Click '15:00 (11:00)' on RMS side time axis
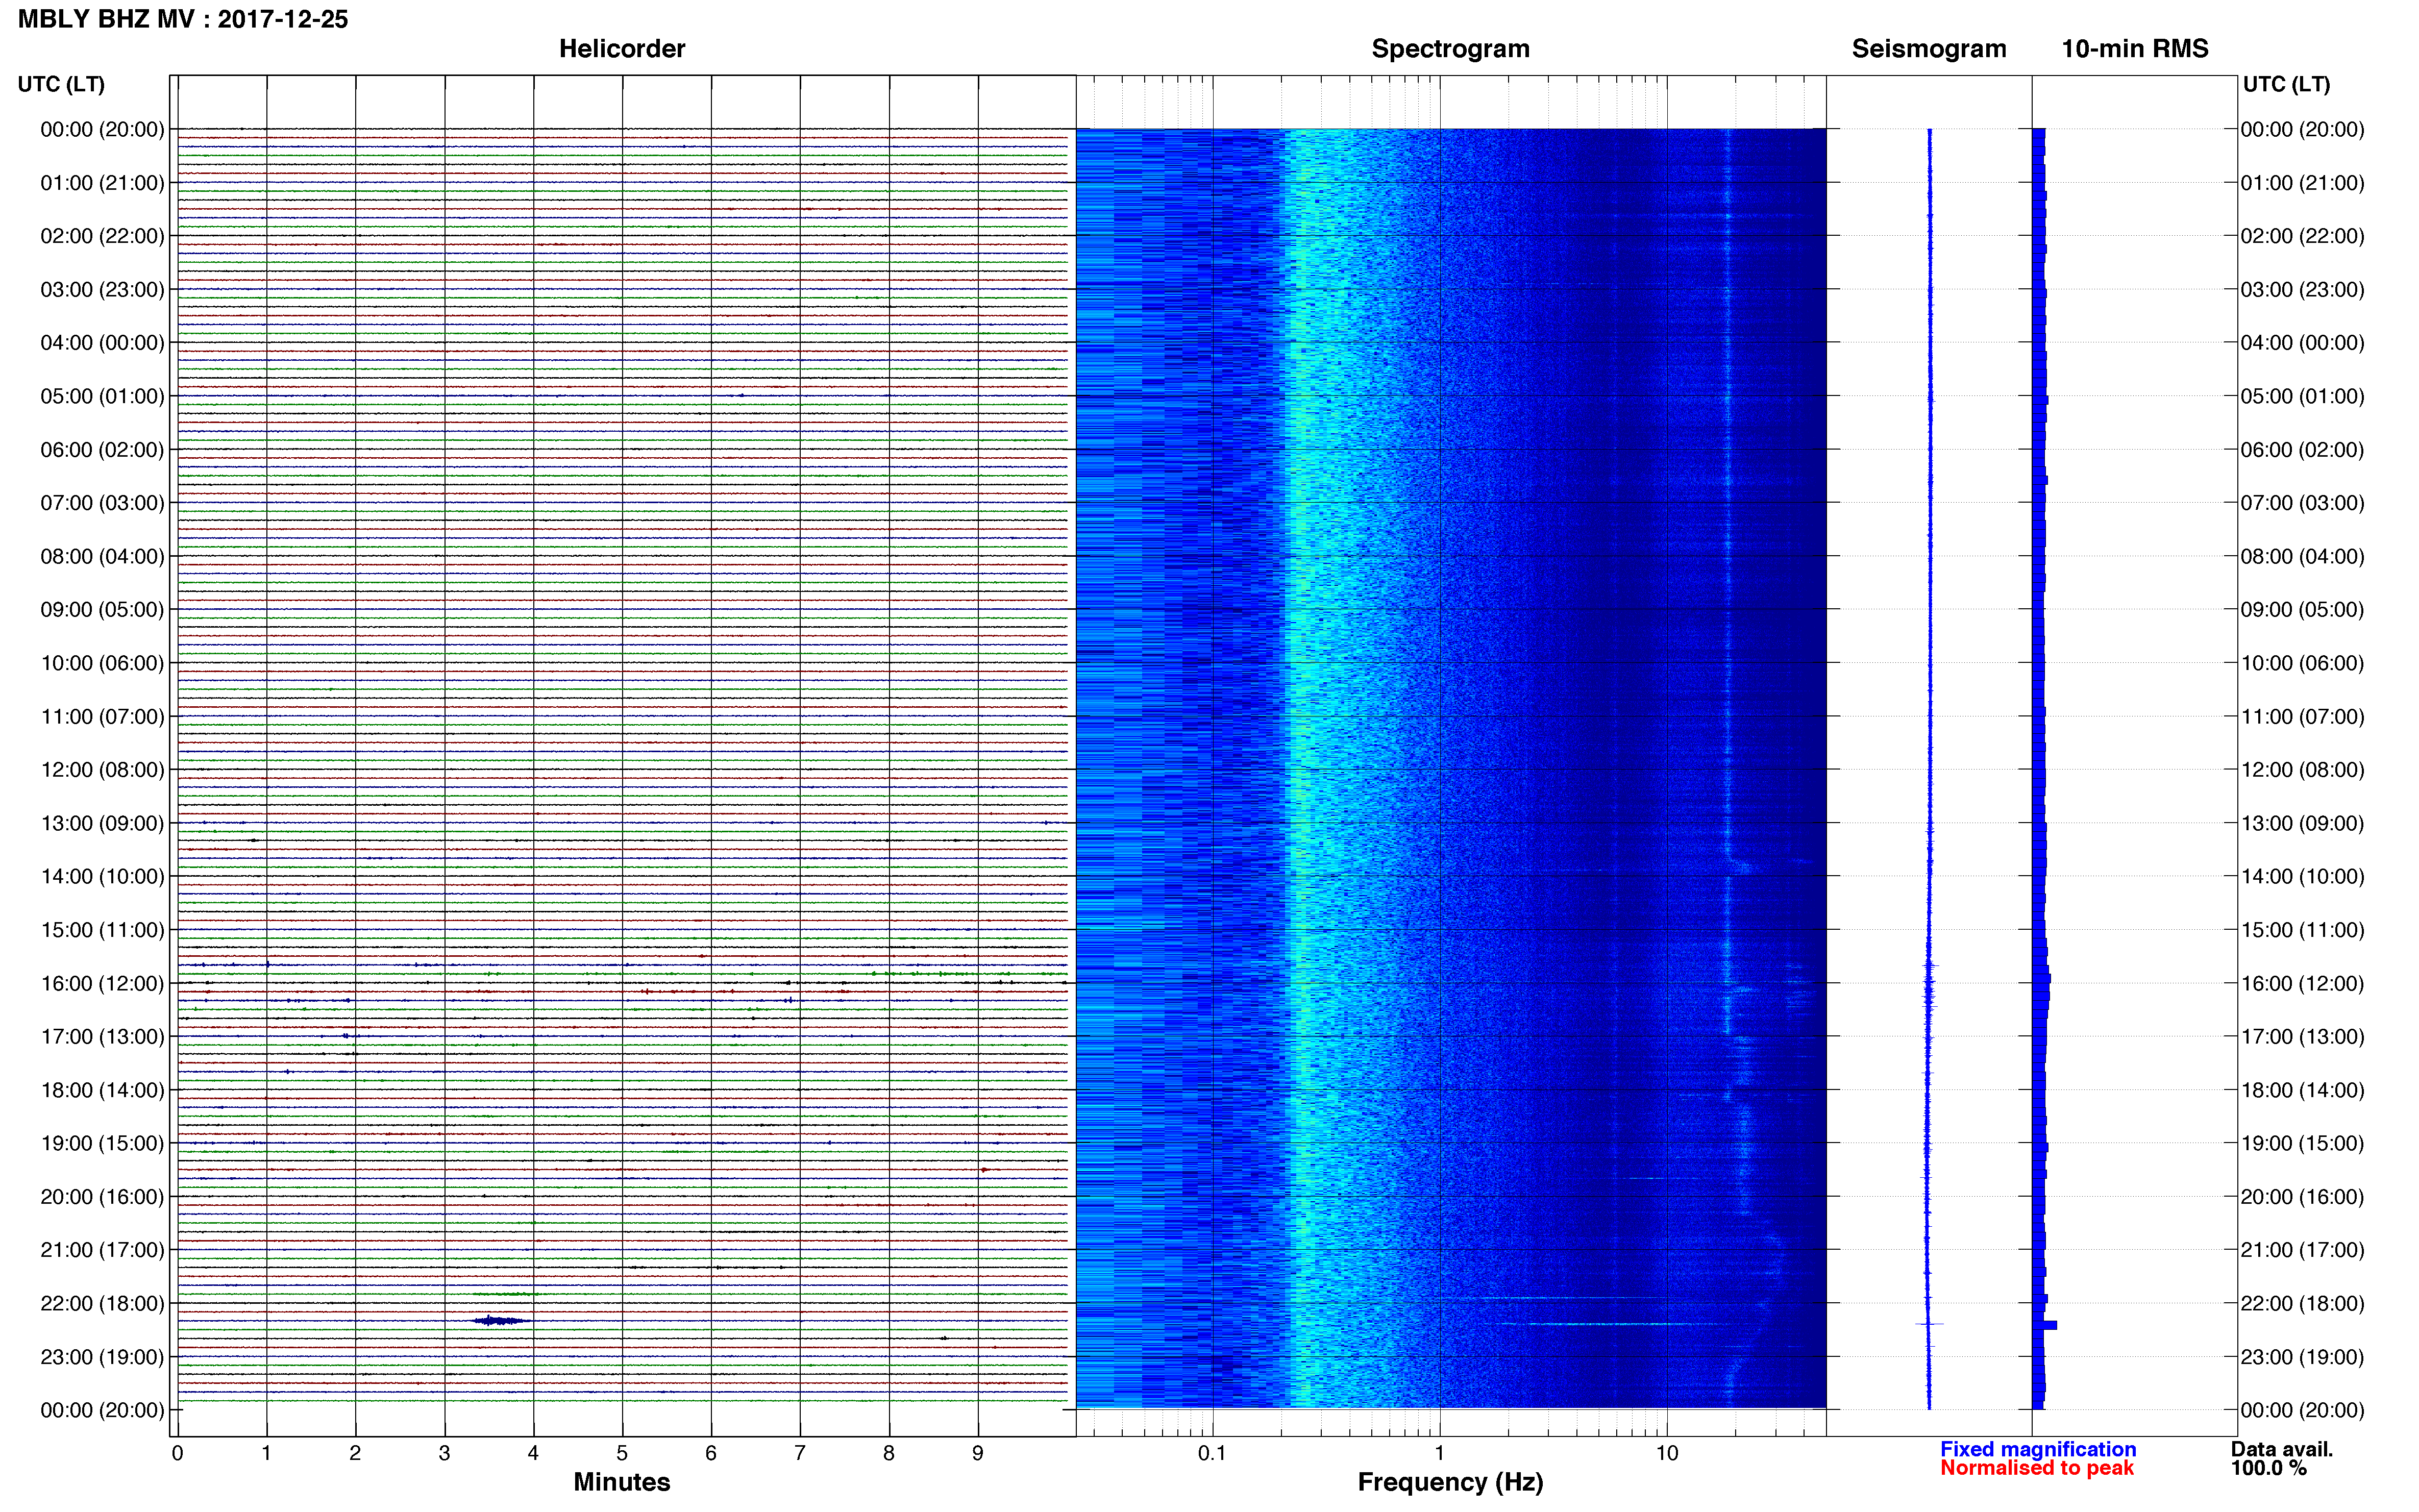This screenshot has height=1512, width=2419. point(2302,930)
